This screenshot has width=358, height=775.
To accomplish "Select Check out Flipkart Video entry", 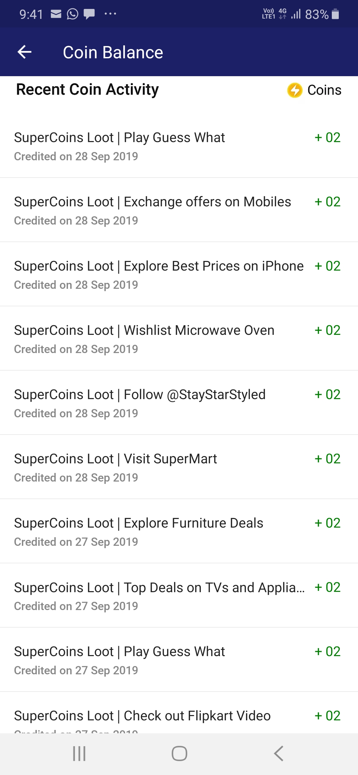I will 179,713.
